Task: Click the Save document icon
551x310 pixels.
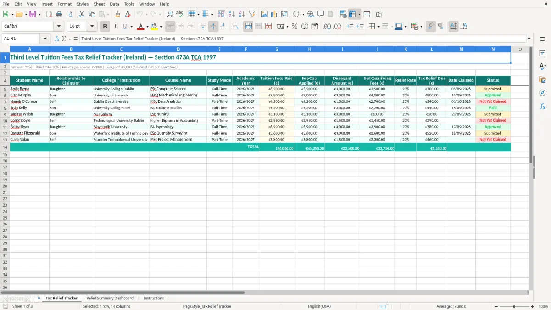Action: coord(33,14)
